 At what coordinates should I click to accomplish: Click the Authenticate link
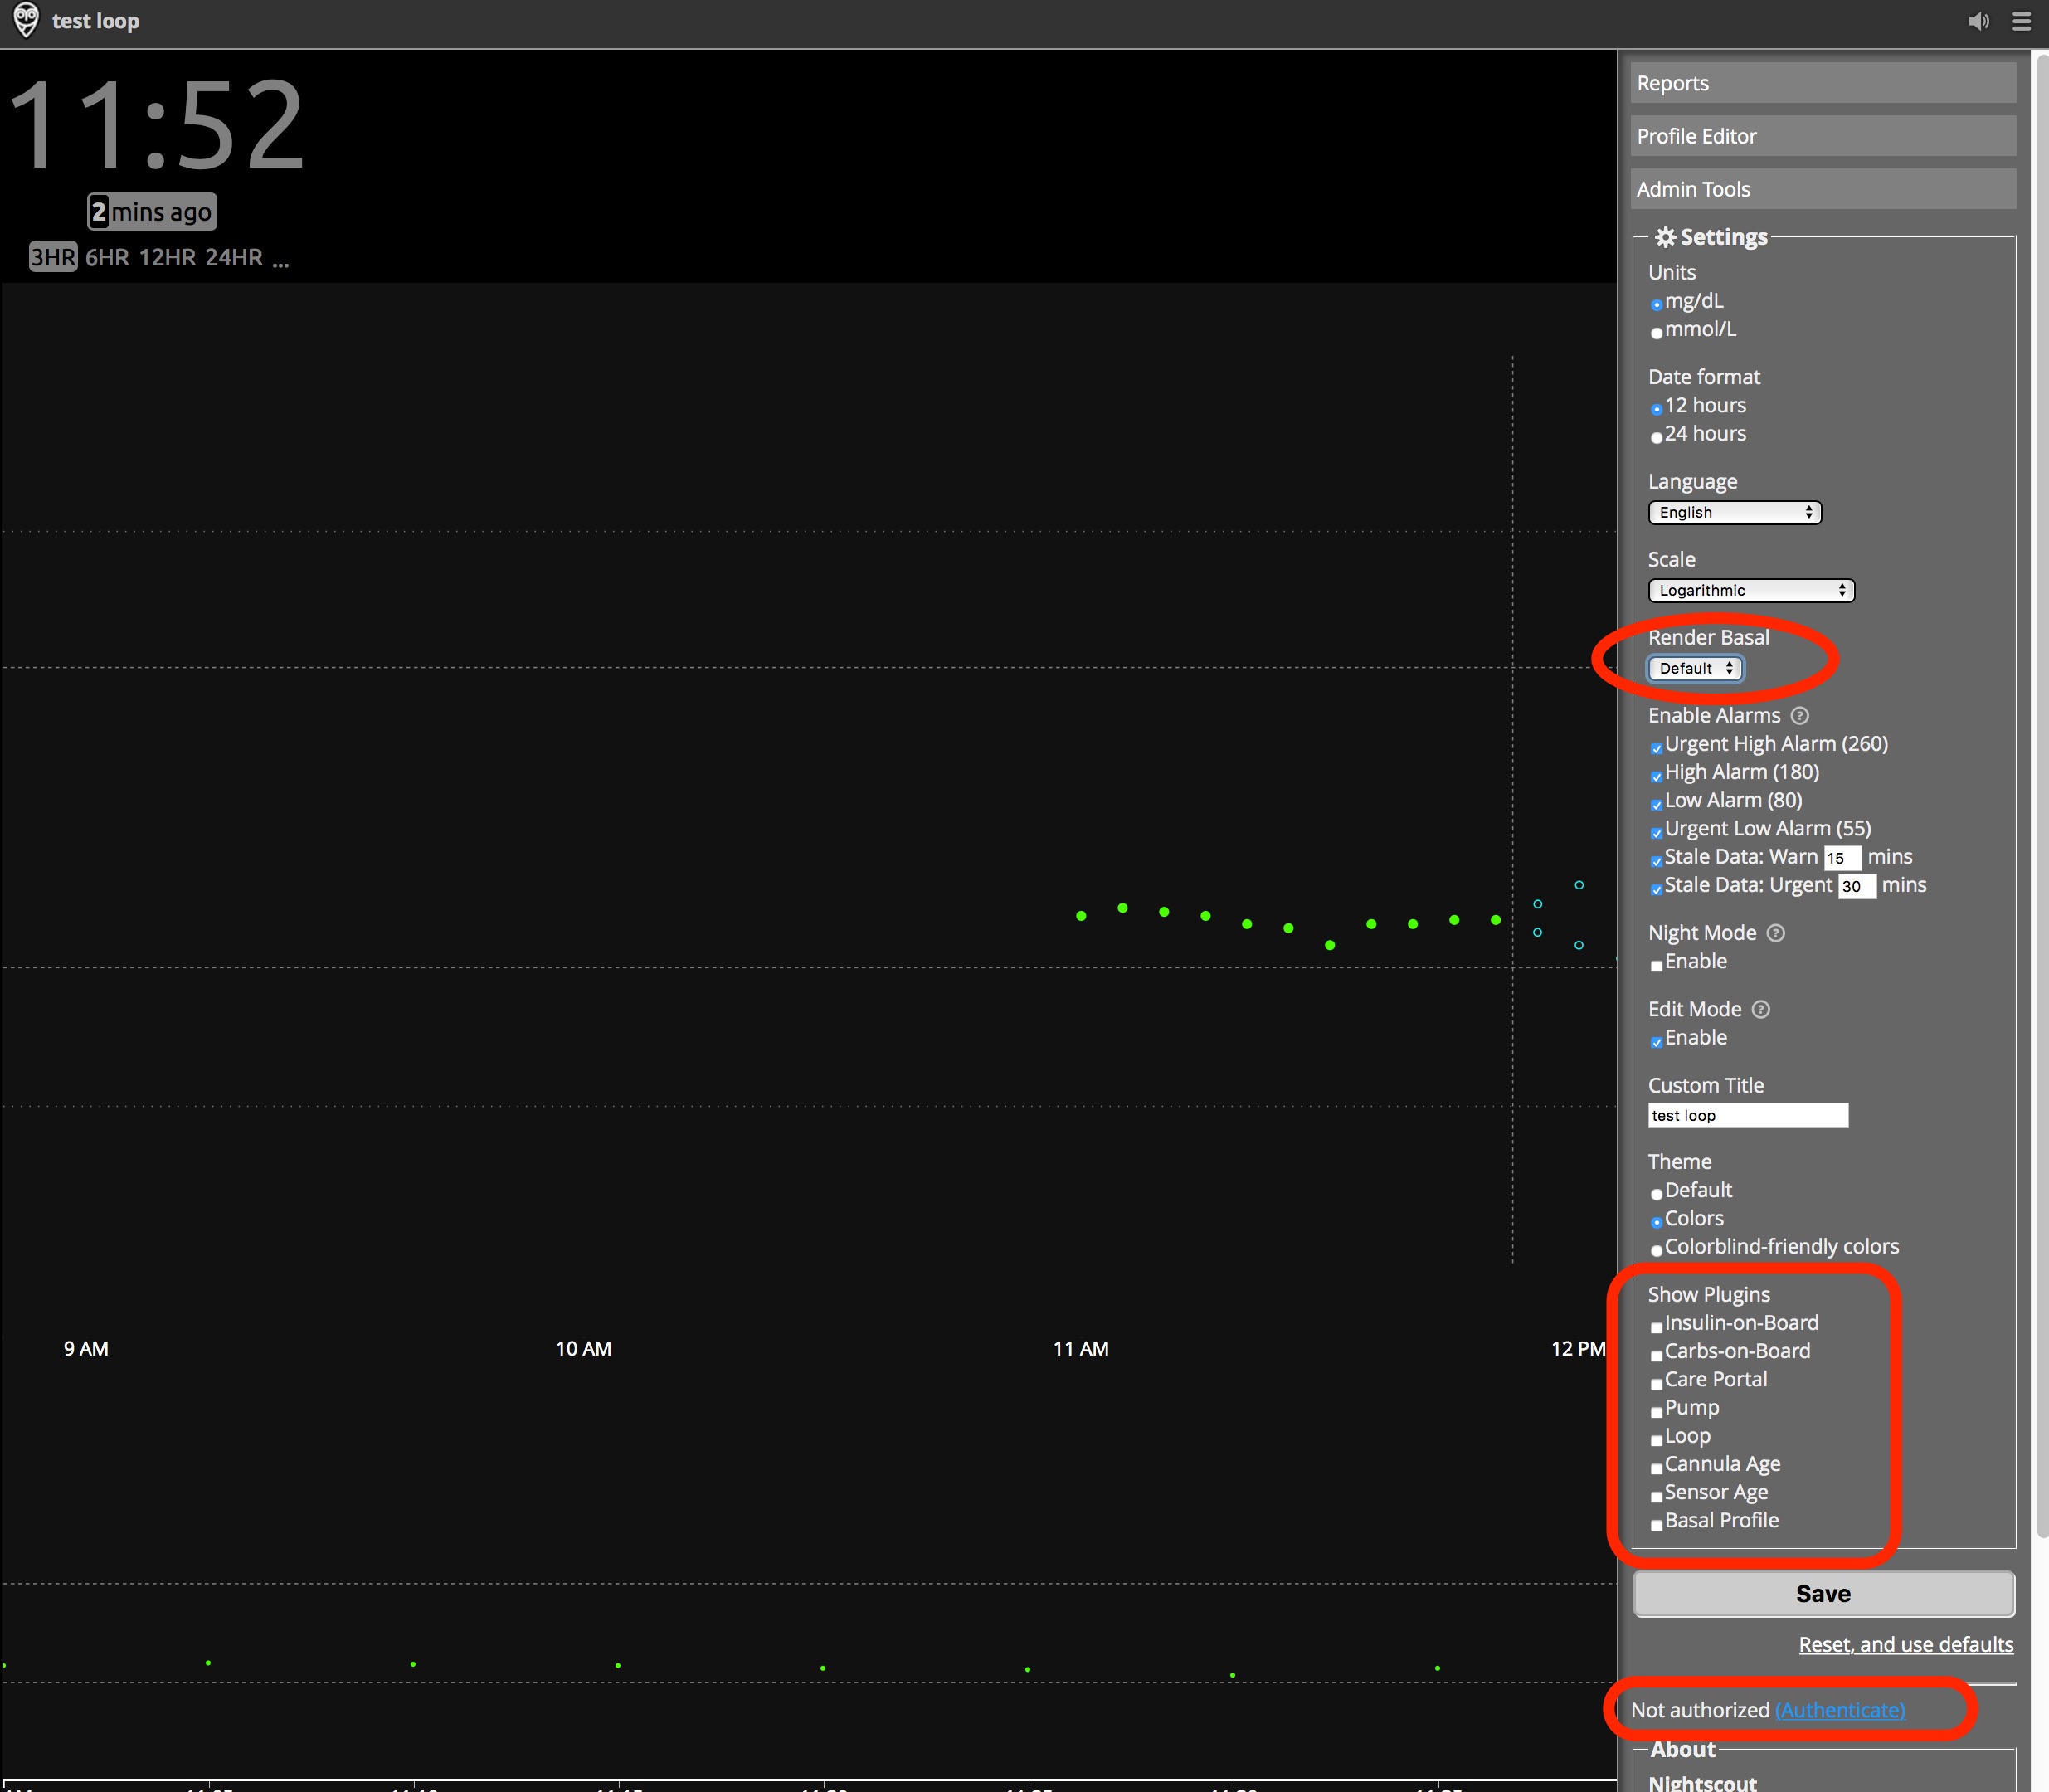tap(1839, 1710)
